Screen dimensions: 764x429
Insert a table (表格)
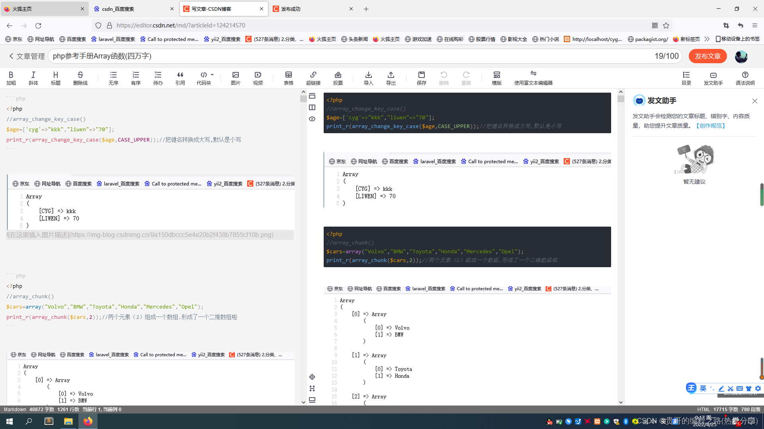coord(289,78)
